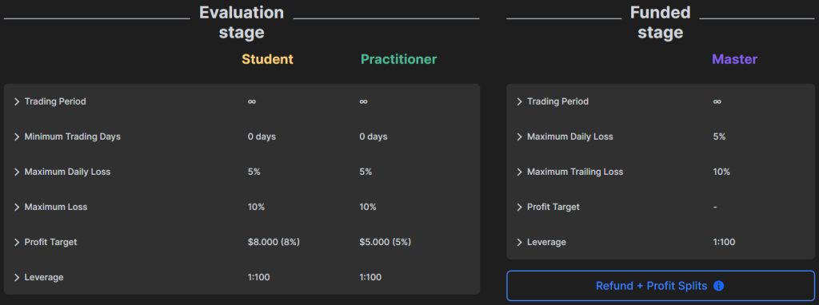This screenshot has width=819, height=305.
Task: Click the Master 1:100 leverage value
Action: 724,242
